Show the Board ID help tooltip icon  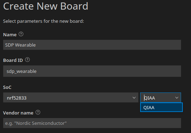pyautogui.click(x=27, y=60)
